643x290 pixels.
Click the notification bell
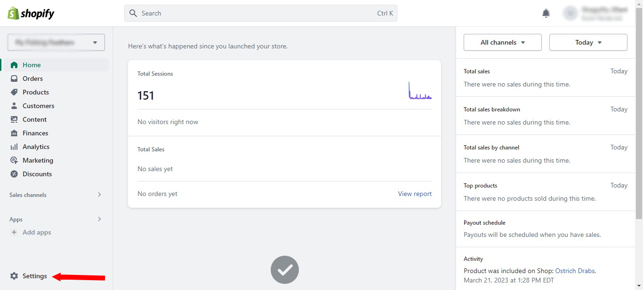(546, 13)
